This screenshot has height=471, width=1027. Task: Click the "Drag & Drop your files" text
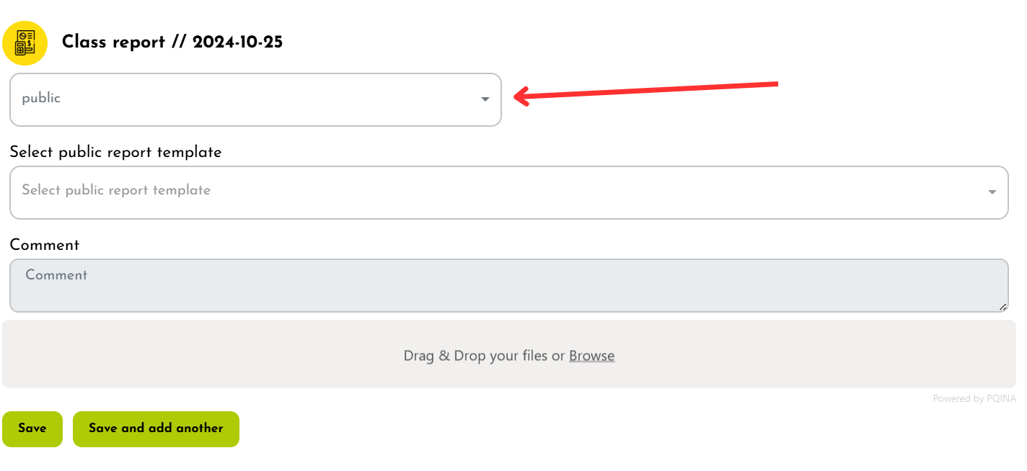coord(484,356)
